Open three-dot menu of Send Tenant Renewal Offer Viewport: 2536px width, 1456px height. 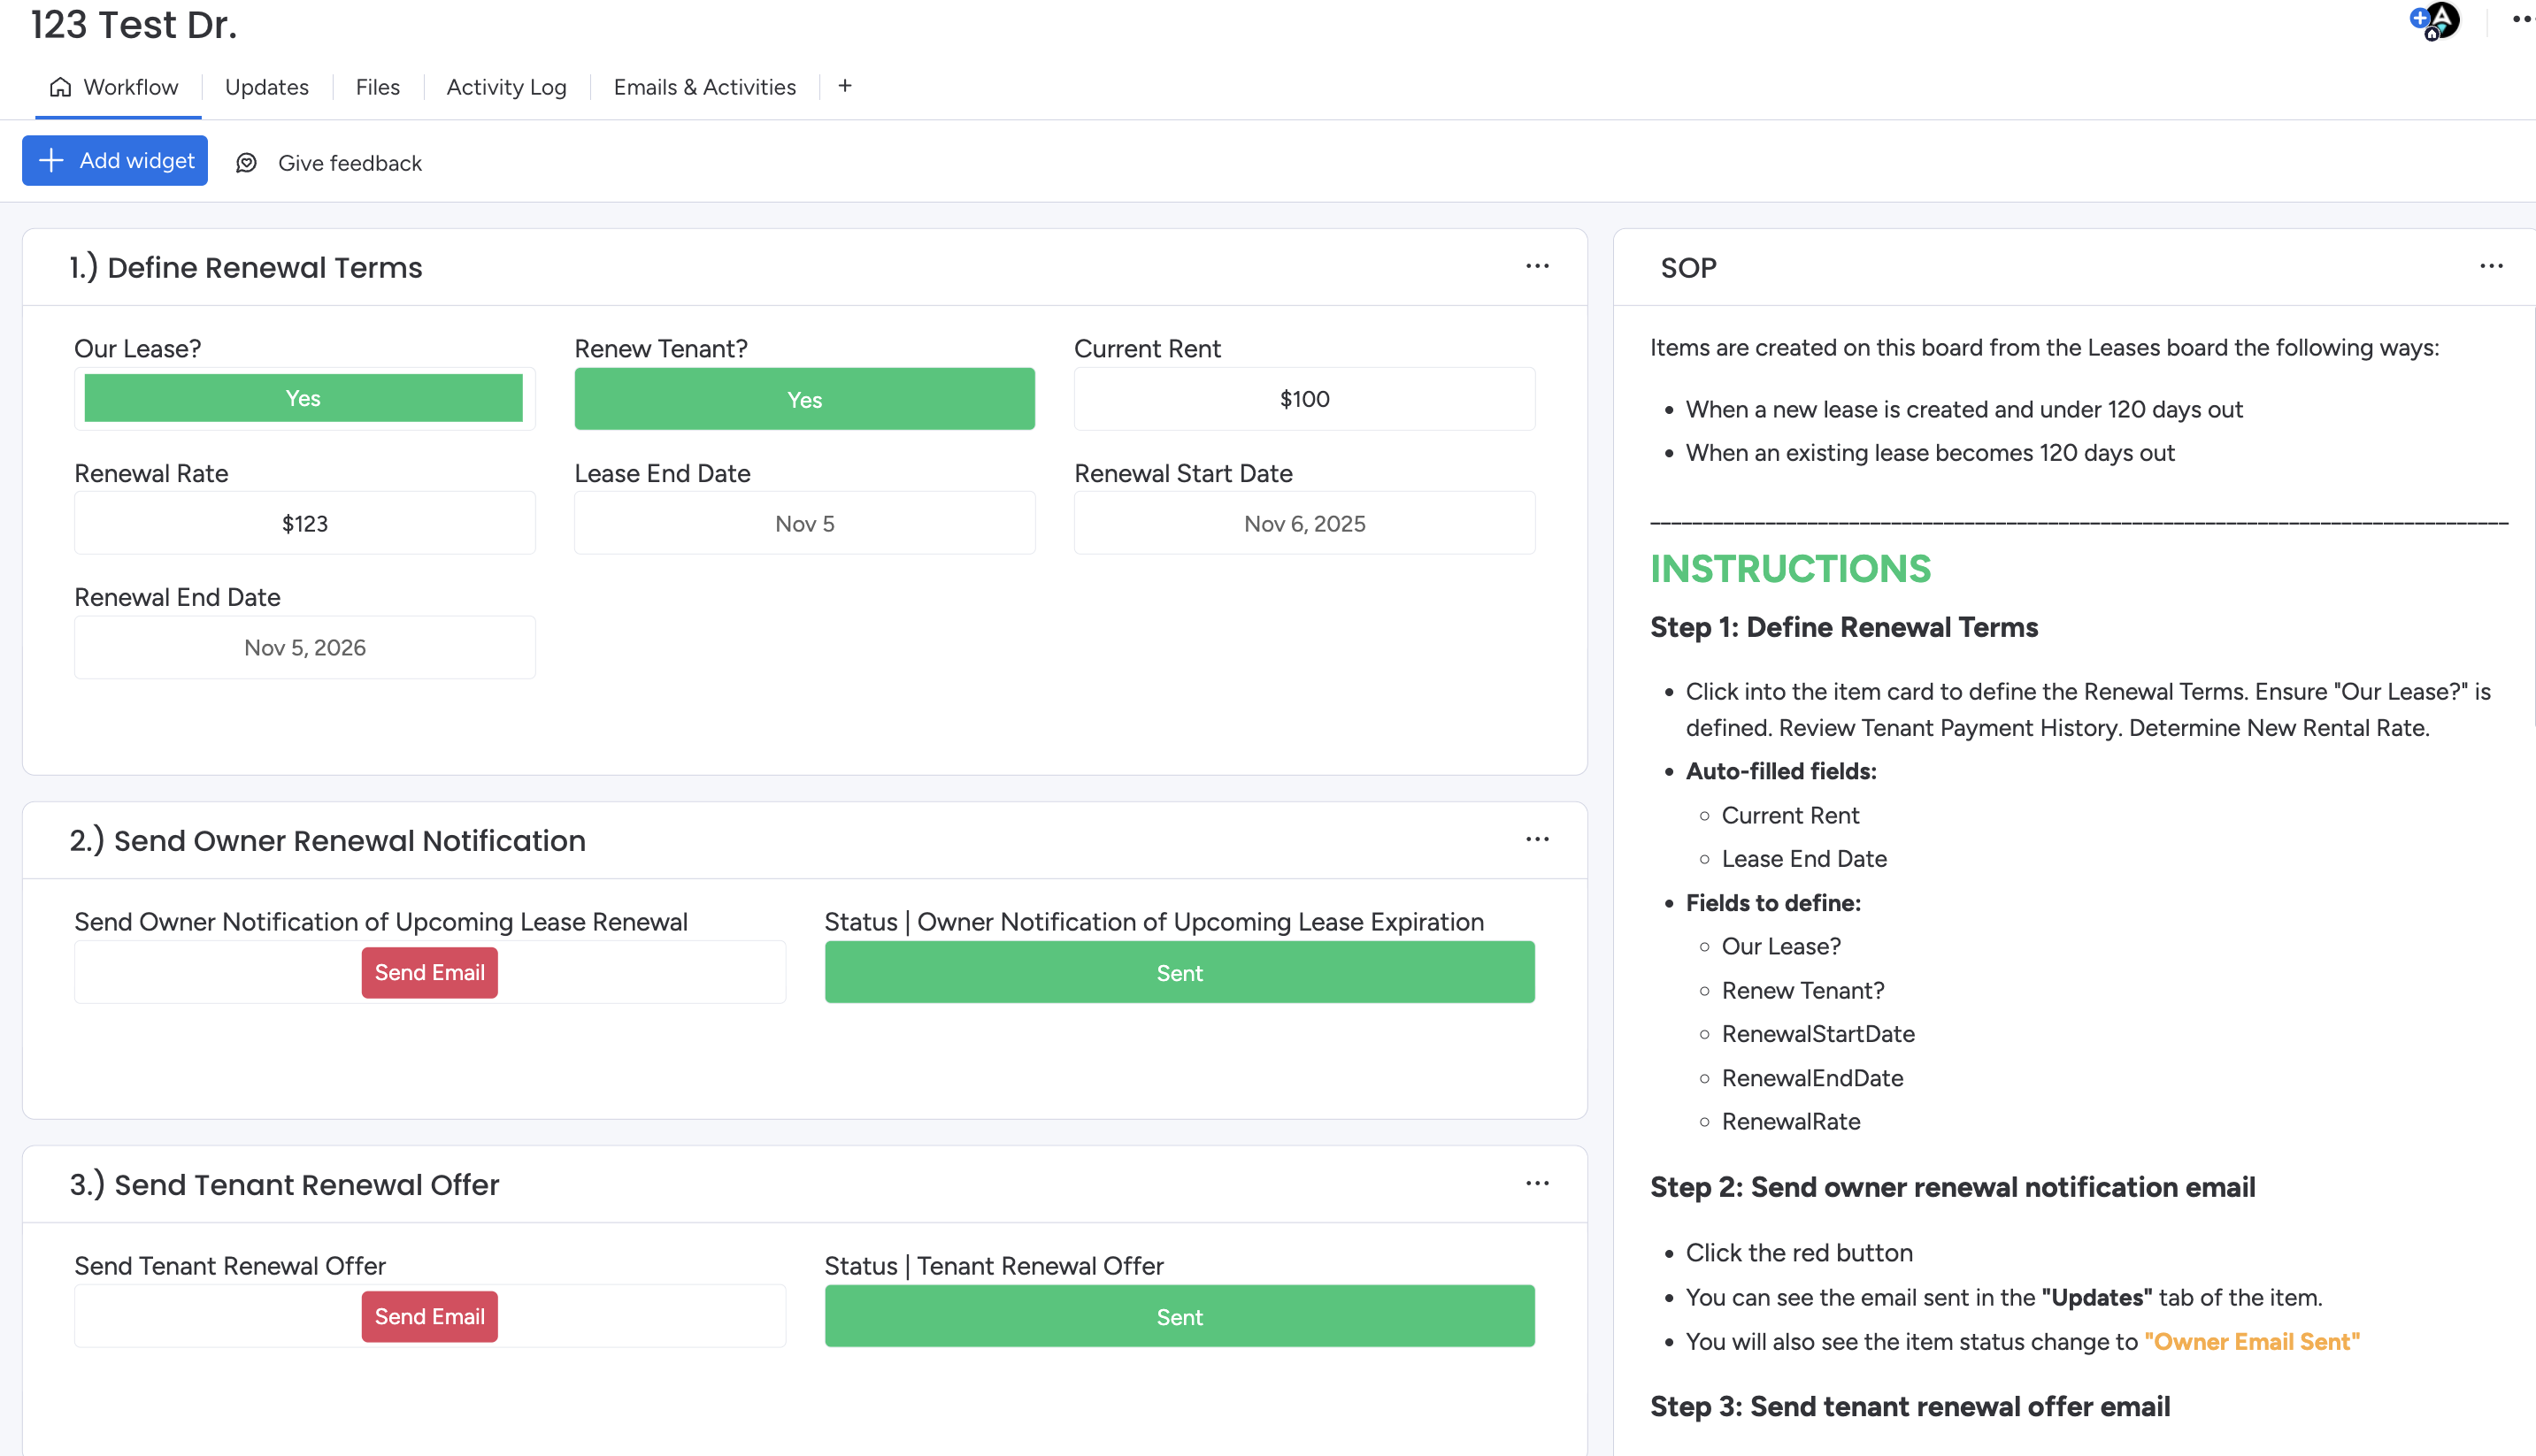pyautogui.click(x=1537, y=1183)
